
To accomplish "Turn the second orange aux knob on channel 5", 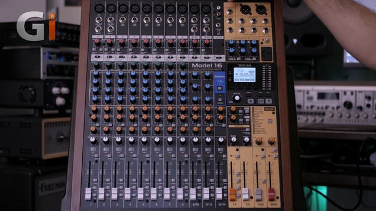I will [145, 118].
